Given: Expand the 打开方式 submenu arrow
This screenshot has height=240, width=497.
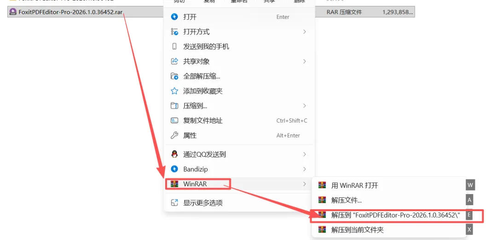Looking at the screenshot, I should [x=305, y=32].
